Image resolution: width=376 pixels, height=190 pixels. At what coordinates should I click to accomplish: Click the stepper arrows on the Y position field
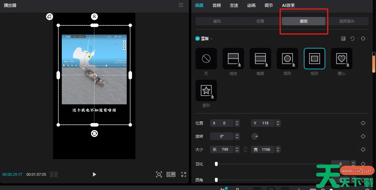pyautogui.click(x=278, y=123)
